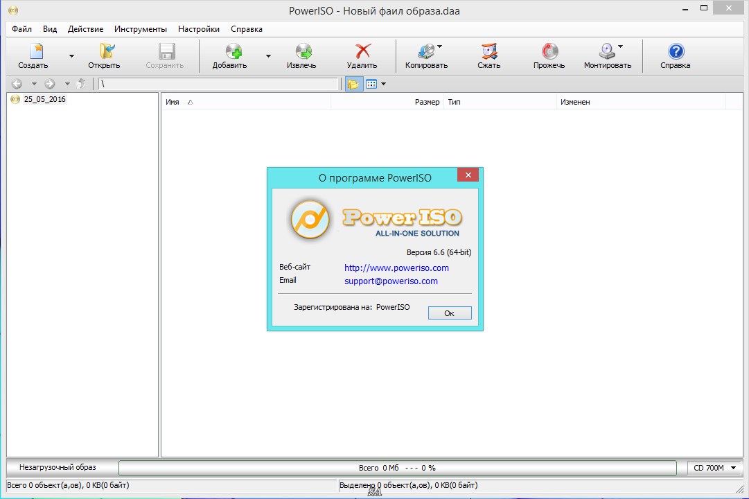749x499 pixels.
Task: Click the path address field
Action: pyautogui.click(x=218, y=84)
